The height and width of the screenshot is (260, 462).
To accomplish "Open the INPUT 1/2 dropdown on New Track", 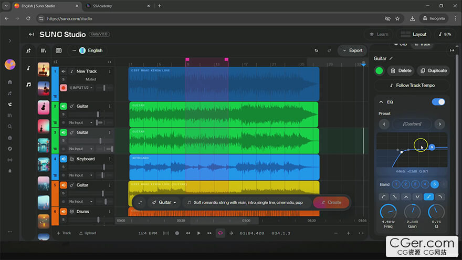I will [x=81, y=88].
